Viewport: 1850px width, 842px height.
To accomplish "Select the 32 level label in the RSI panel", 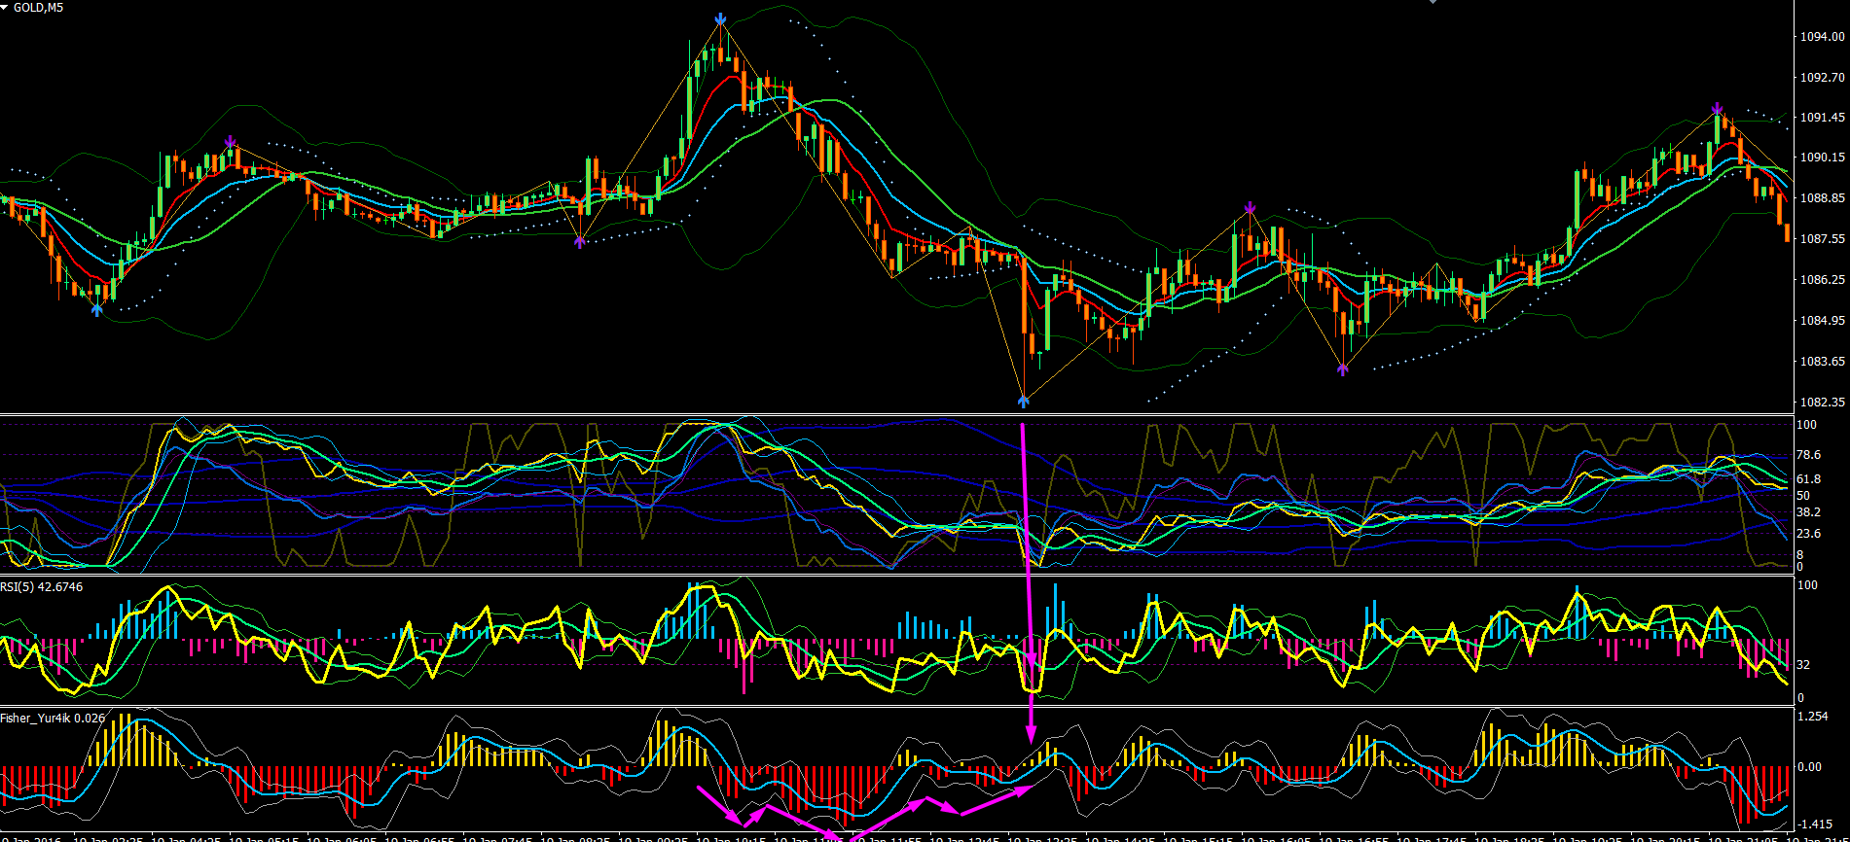I will pyautogui.click(x=1803, y=665).
